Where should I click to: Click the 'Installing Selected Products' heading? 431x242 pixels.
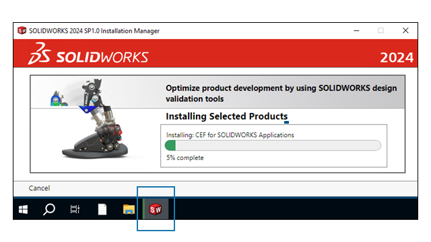click(x=227, y=116)
